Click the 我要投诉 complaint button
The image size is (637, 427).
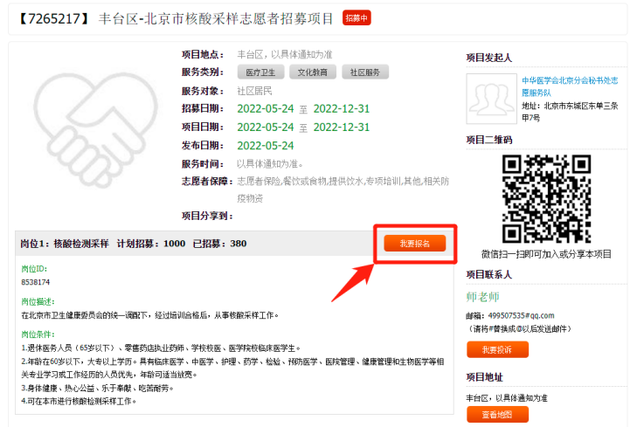tap(498, 349)
